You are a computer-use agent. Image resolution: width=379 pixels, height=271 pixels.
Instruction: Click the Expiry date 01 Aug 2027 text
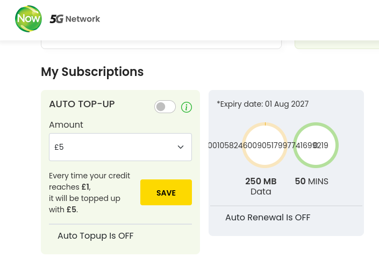click(x=262, y=104)
